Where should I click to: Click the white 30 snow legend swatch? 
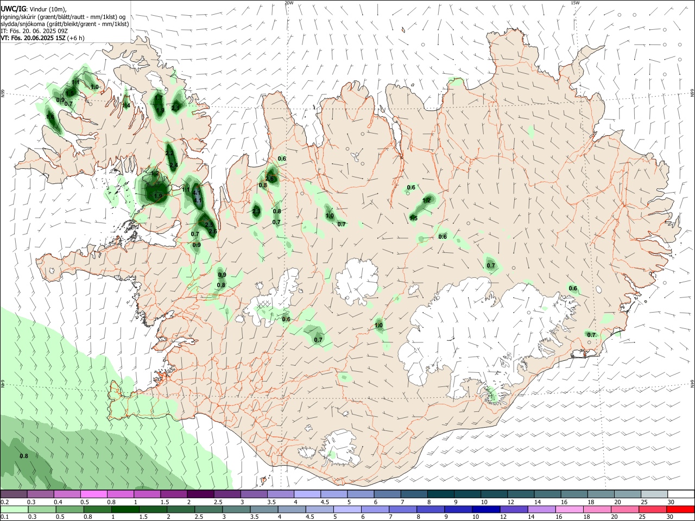pos(681,494)
